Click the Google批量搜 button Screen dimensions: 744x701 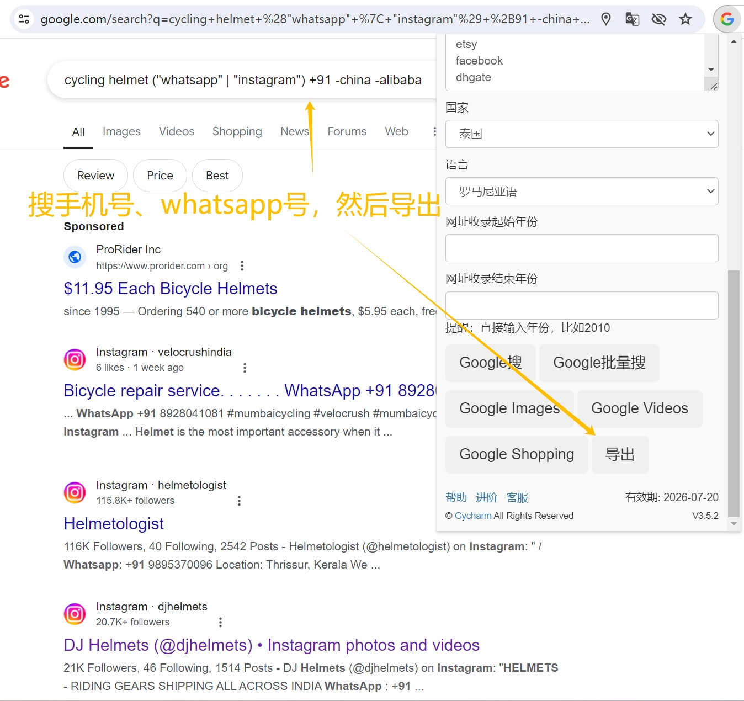[599, 363]
